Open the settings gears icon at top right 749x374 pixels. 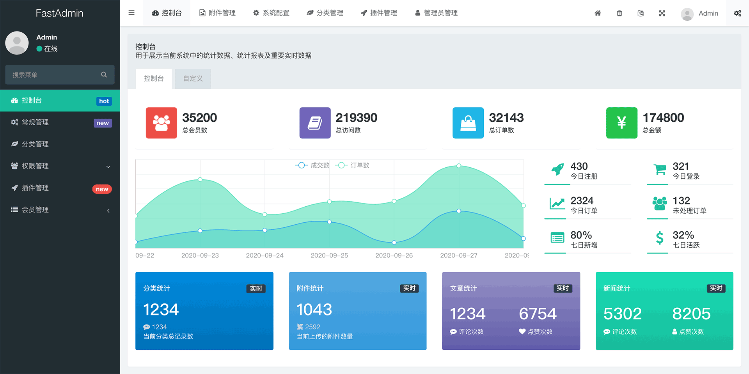click(737, 13)
